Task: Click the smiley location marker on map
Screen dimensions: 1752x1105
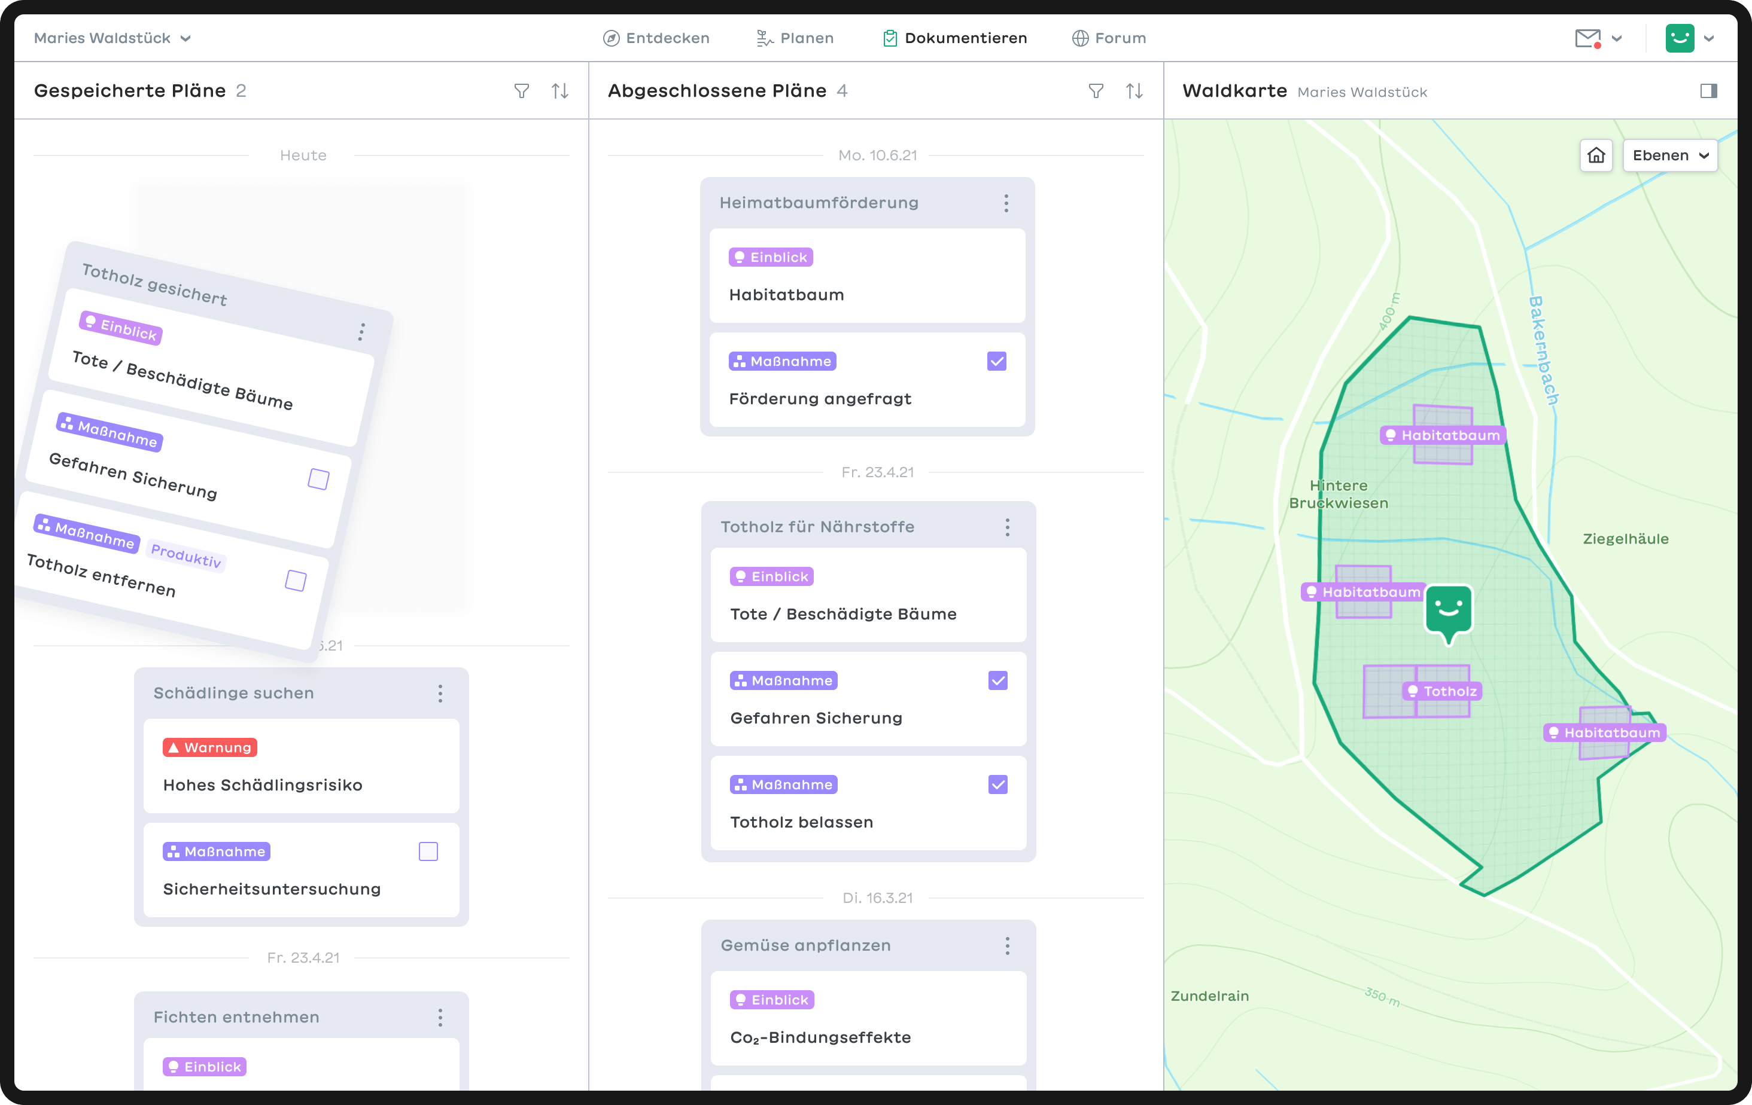Action: pos(1449,614)
